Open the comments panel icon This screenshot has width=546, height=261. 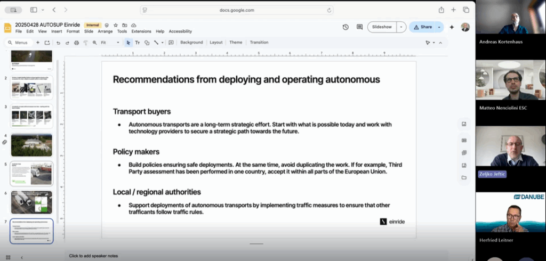click(x=359, y=27)
